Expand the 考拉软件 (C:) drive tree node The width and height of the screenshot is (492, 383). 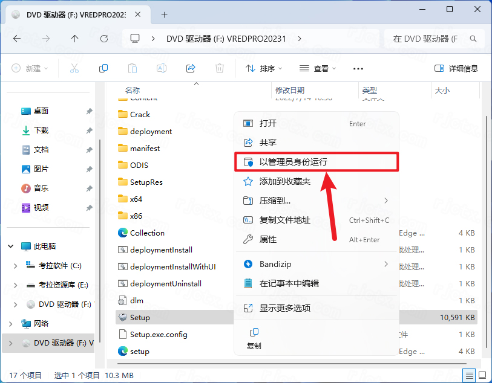(16, 266)
